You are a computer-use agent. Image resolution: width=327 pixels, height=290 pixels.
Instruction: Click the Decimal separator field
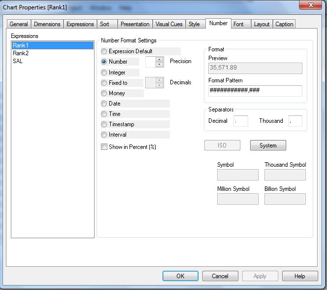click(x=241, y=121)
